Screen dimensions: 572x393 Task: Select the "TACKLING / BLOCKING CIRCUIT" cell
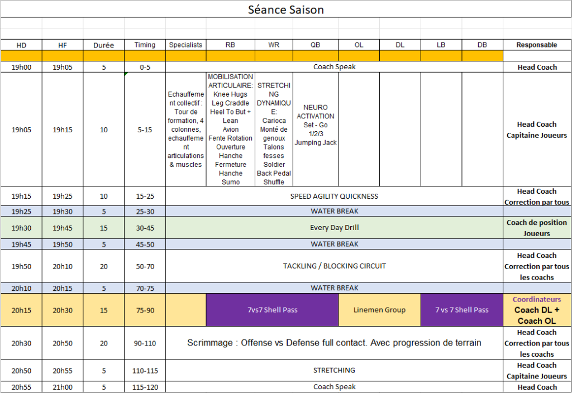[334, 266]
